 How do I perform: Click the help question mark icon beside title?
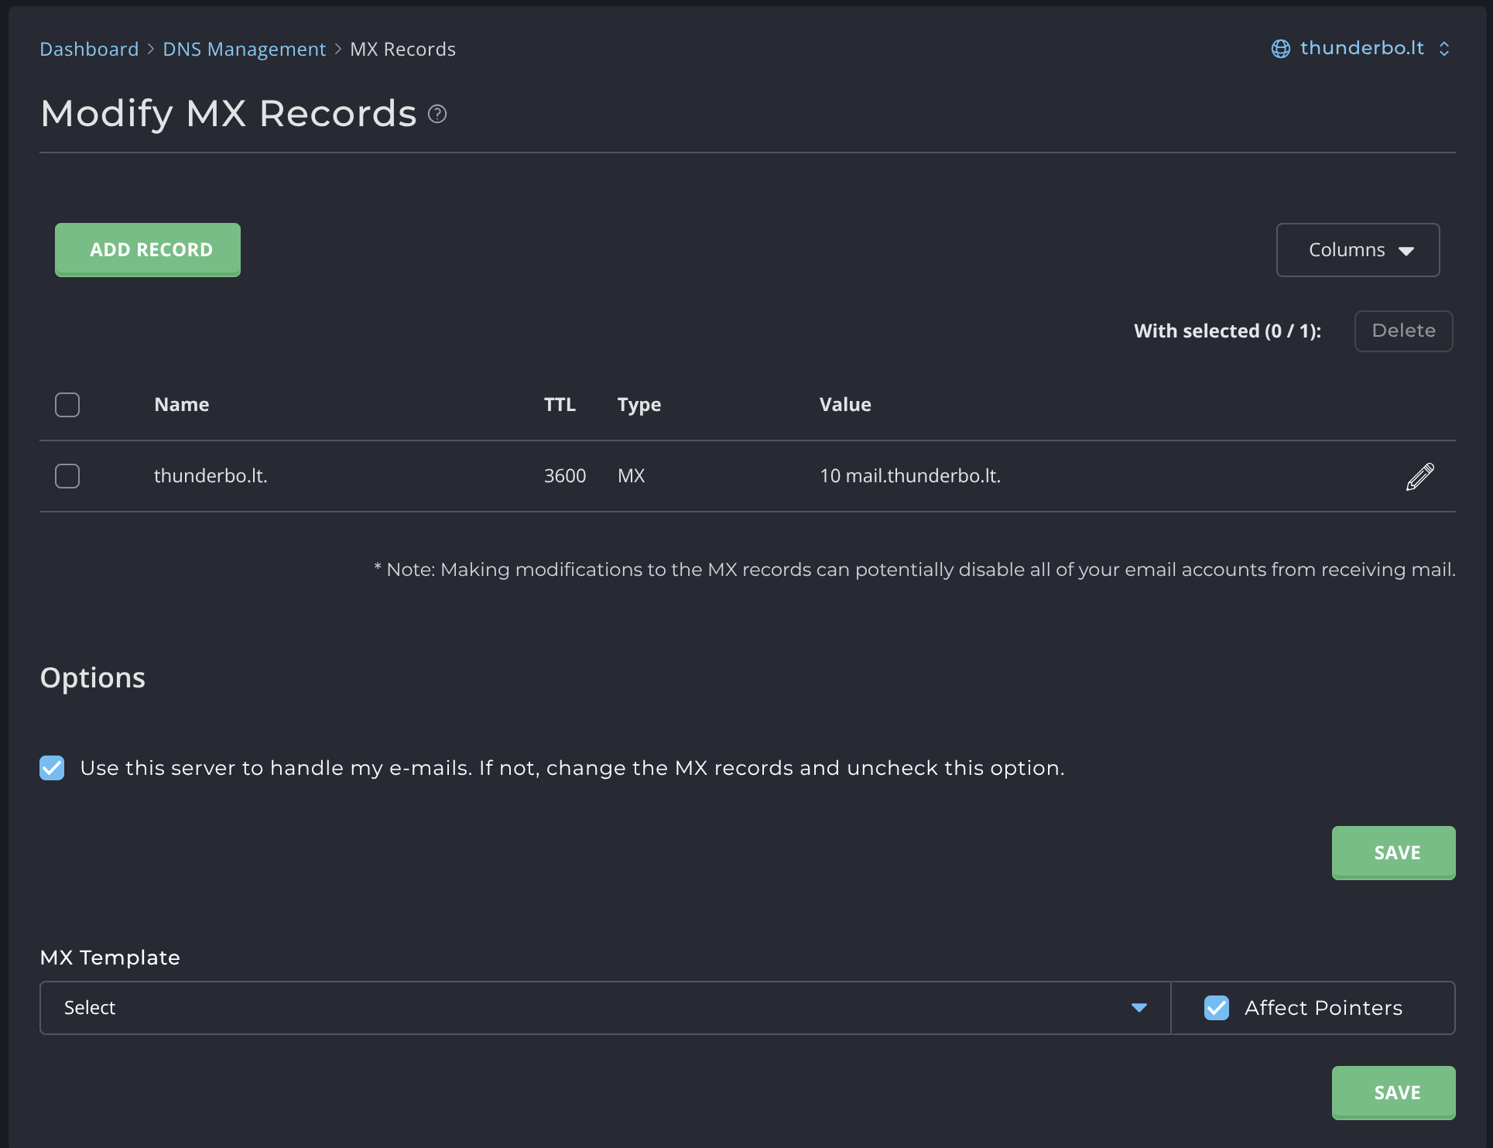(437, 115)
